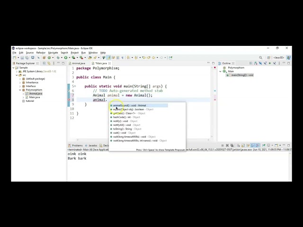This screenshot has width=303, height=227.
Task: Open the Refactor menu
Action: tap(41, 52)
